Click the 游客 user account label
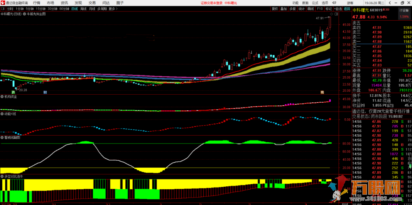Viewport: 412px width, 205px height. pyautogui.click(x=350, y=3)
